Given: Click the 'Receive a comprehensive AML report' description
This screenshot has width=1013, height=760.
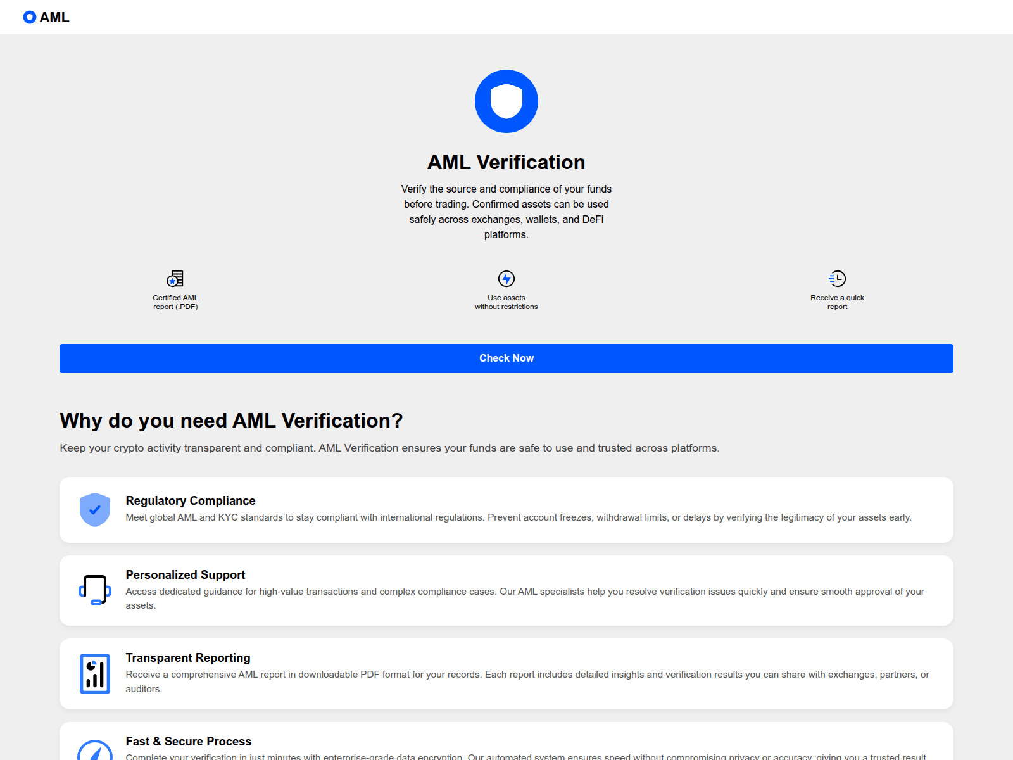Looking at the screenshot, I should 527,681.
